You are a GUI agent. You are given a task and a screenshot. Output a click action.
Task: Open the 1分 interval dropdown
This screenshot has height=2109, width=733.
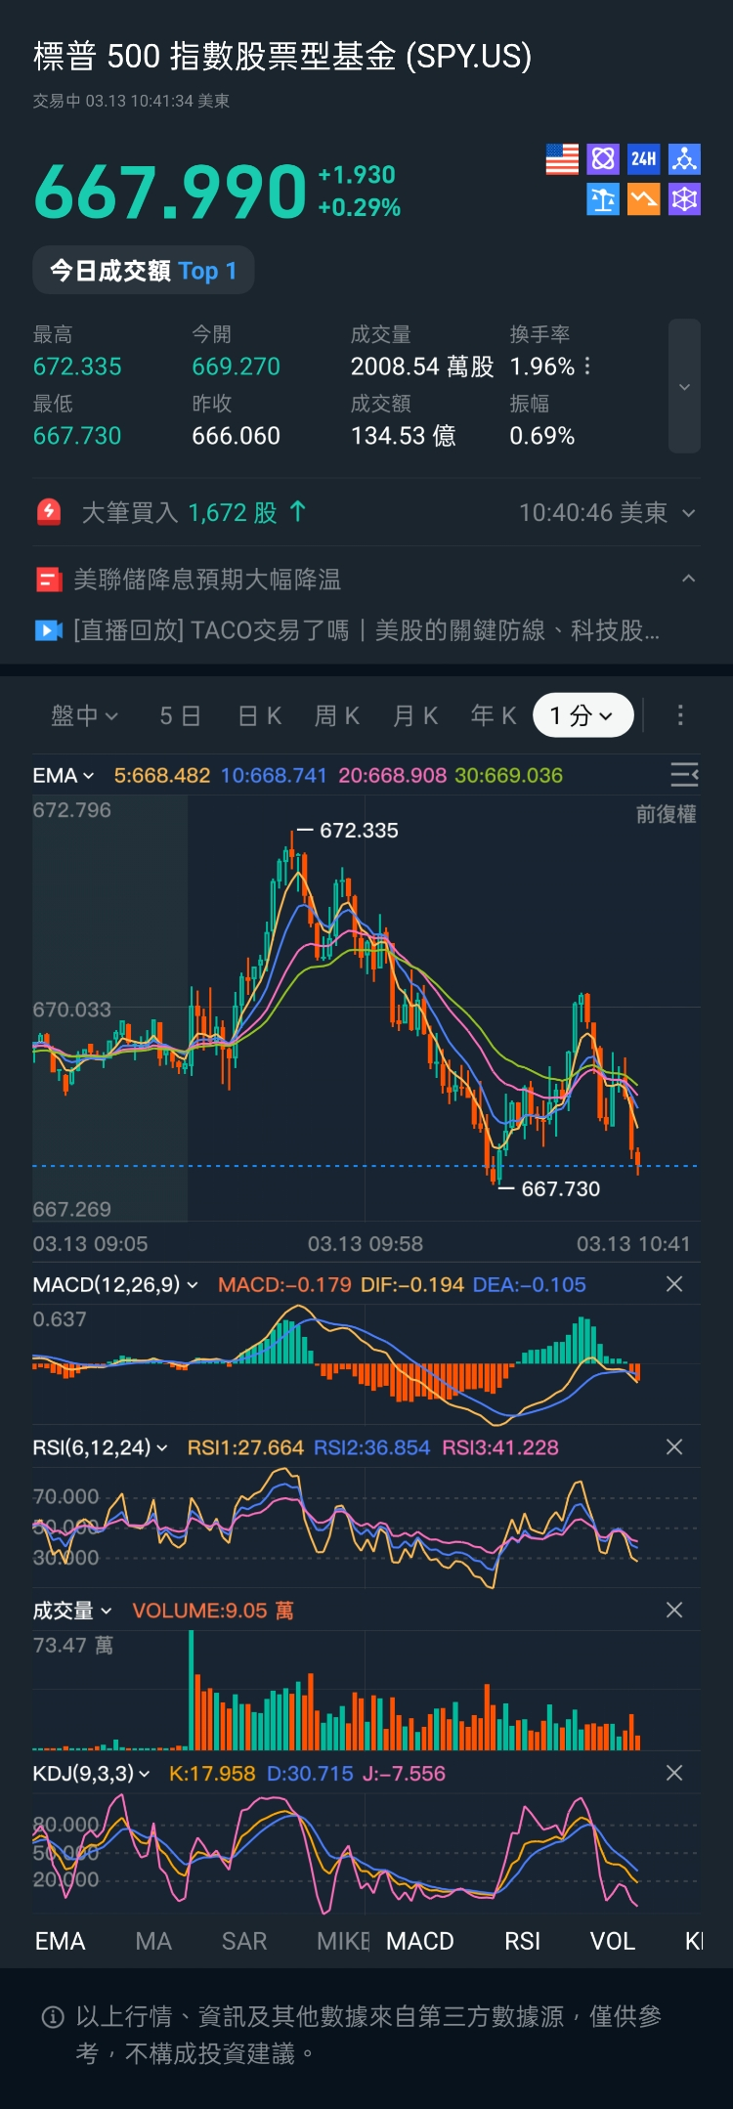(582, 715)
